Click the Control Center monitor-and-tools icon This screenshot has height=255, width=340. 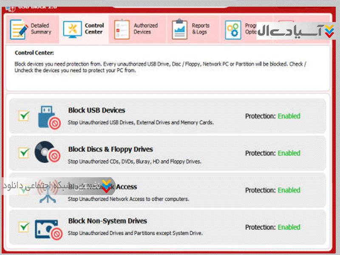pos(72,29)
